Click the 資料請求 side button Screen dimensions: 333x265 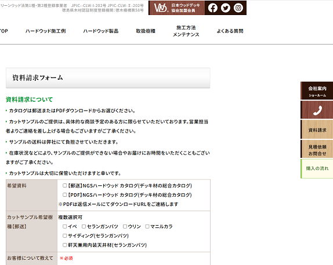point(317,130)
